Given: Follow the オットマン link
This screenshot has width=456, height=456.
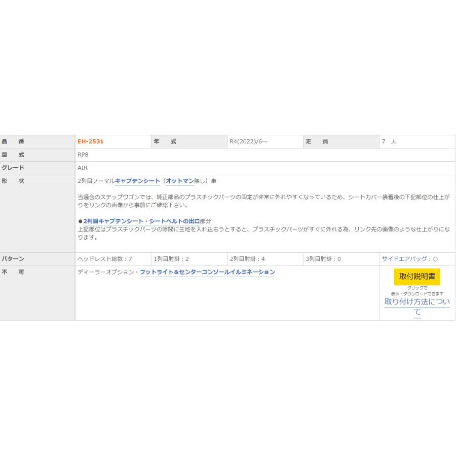Looking at the screenshot, I should [x=180, y=181].
